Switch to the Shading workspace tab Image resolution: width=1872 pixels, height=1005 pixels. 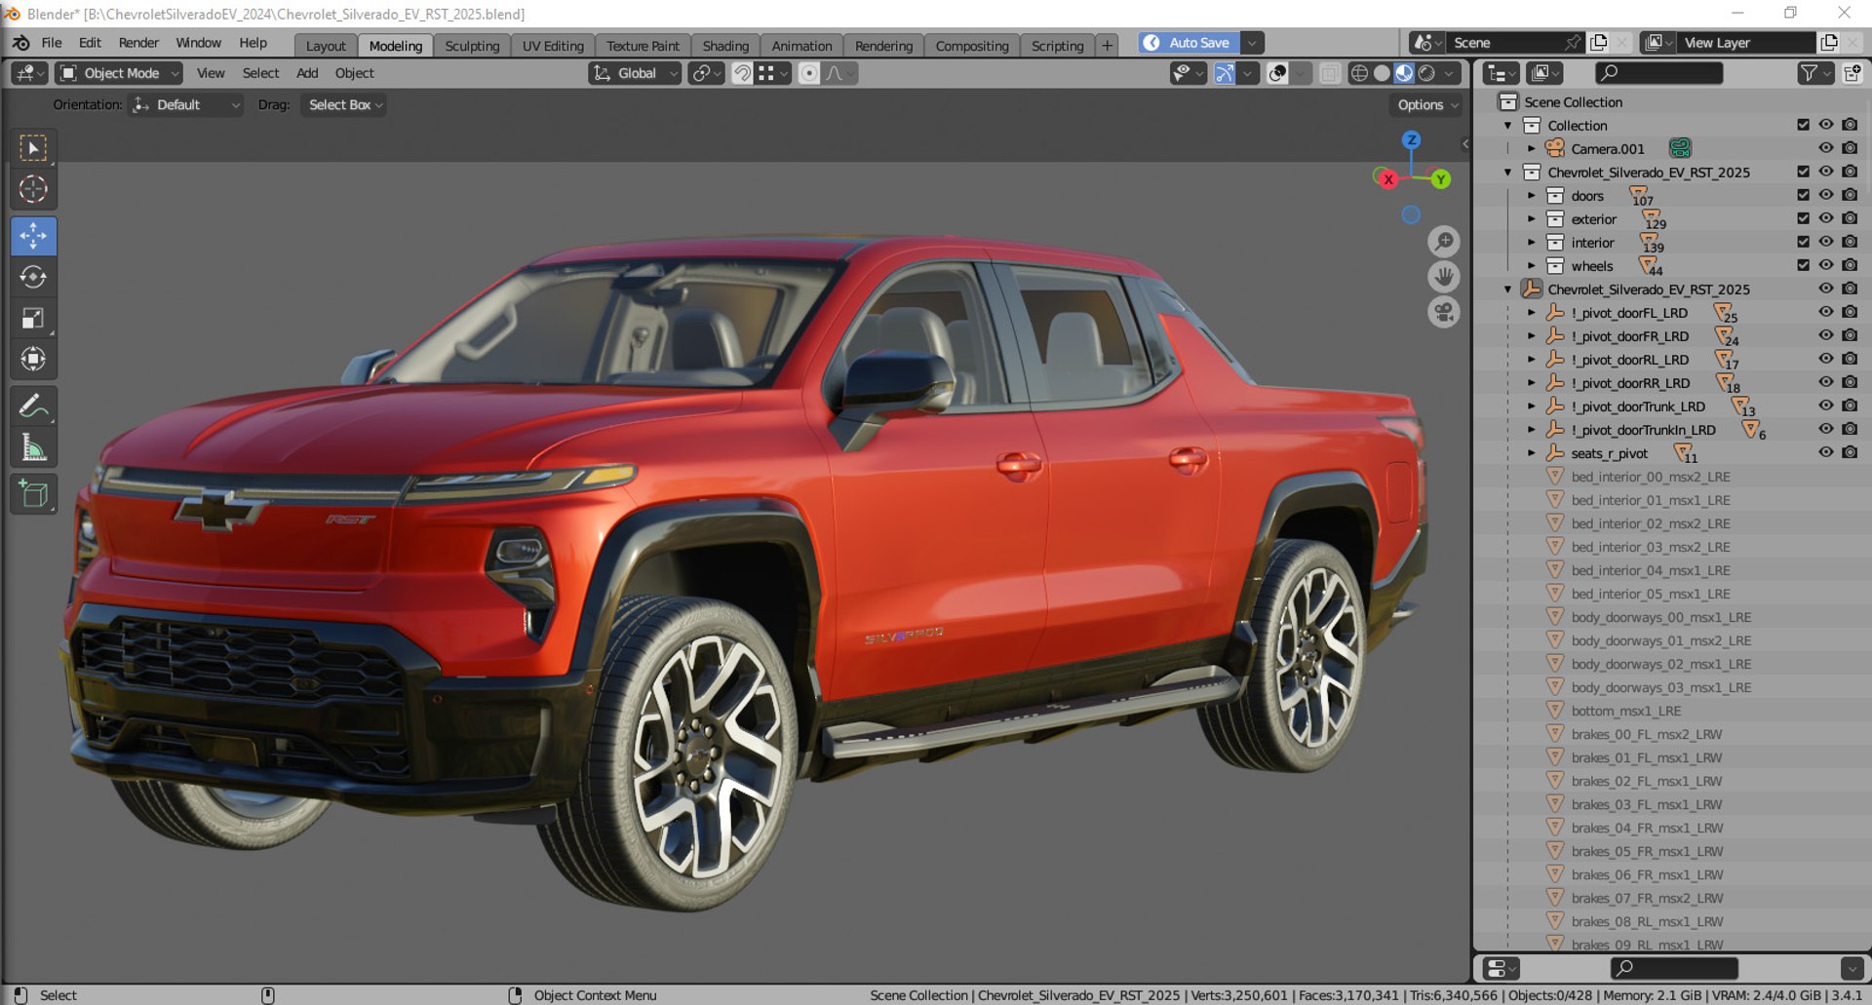pos(725,46)
